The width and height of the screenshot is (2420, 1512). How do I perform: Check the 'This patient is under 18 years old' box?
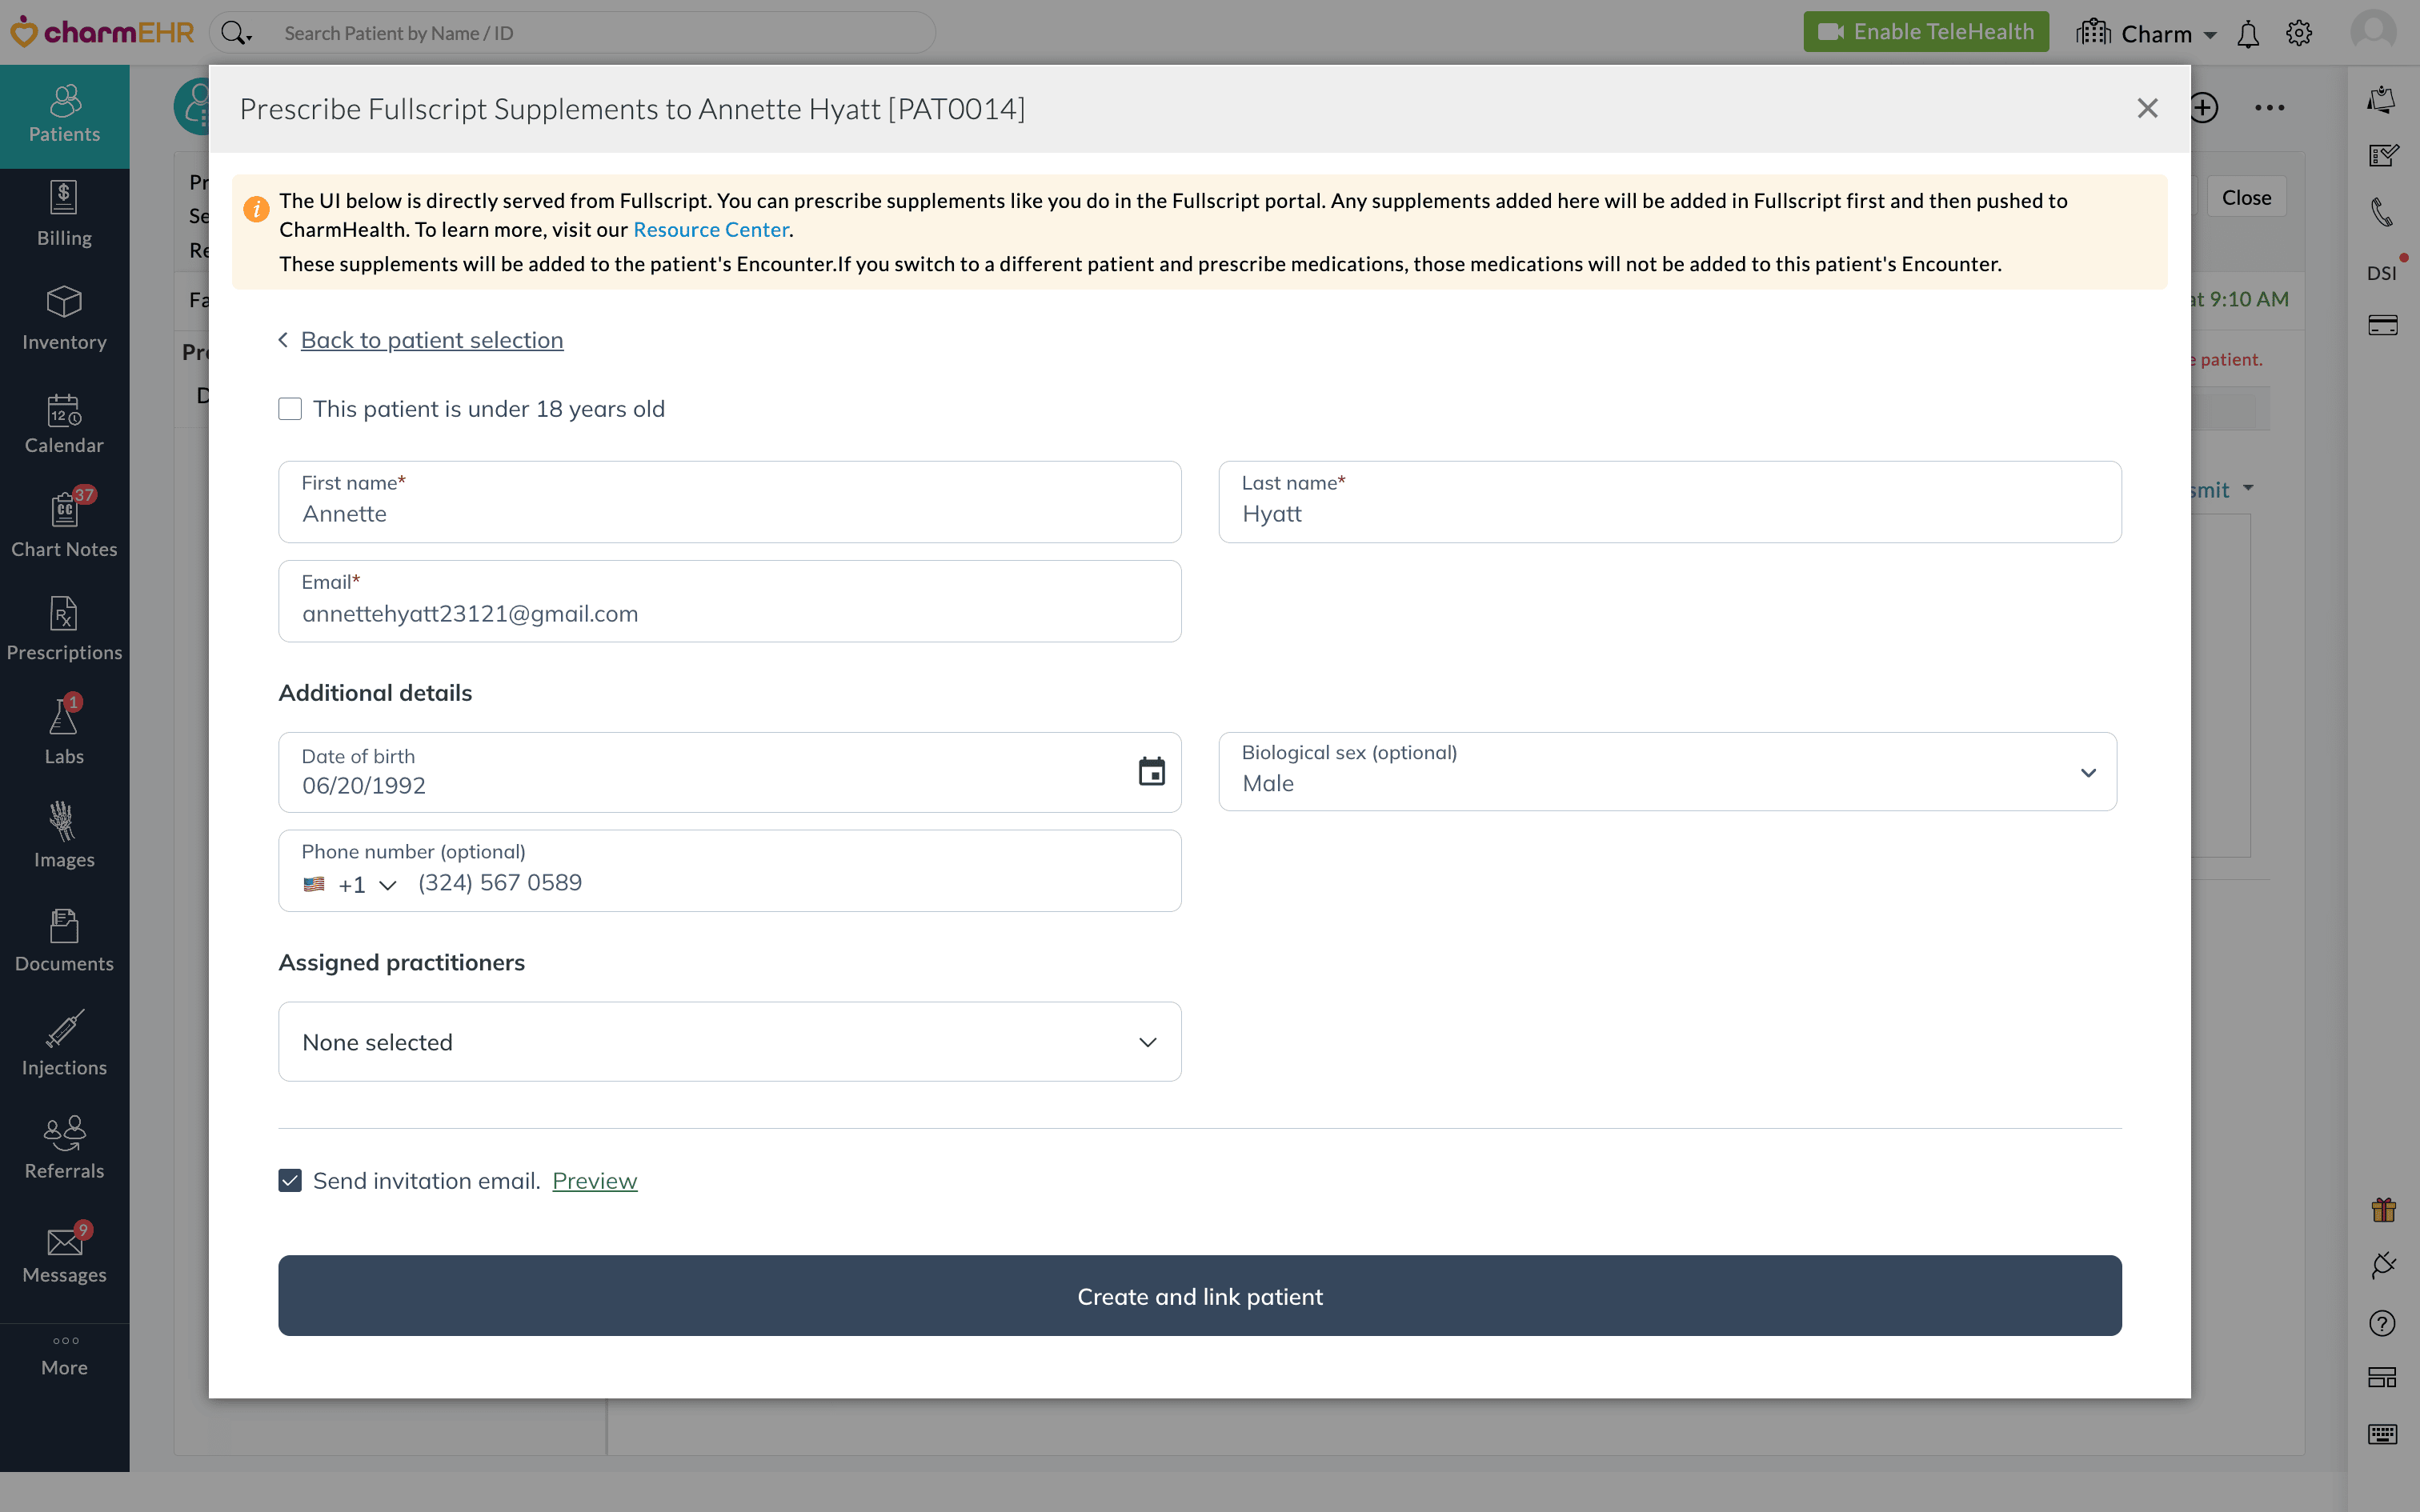click(x=290, y=408)
